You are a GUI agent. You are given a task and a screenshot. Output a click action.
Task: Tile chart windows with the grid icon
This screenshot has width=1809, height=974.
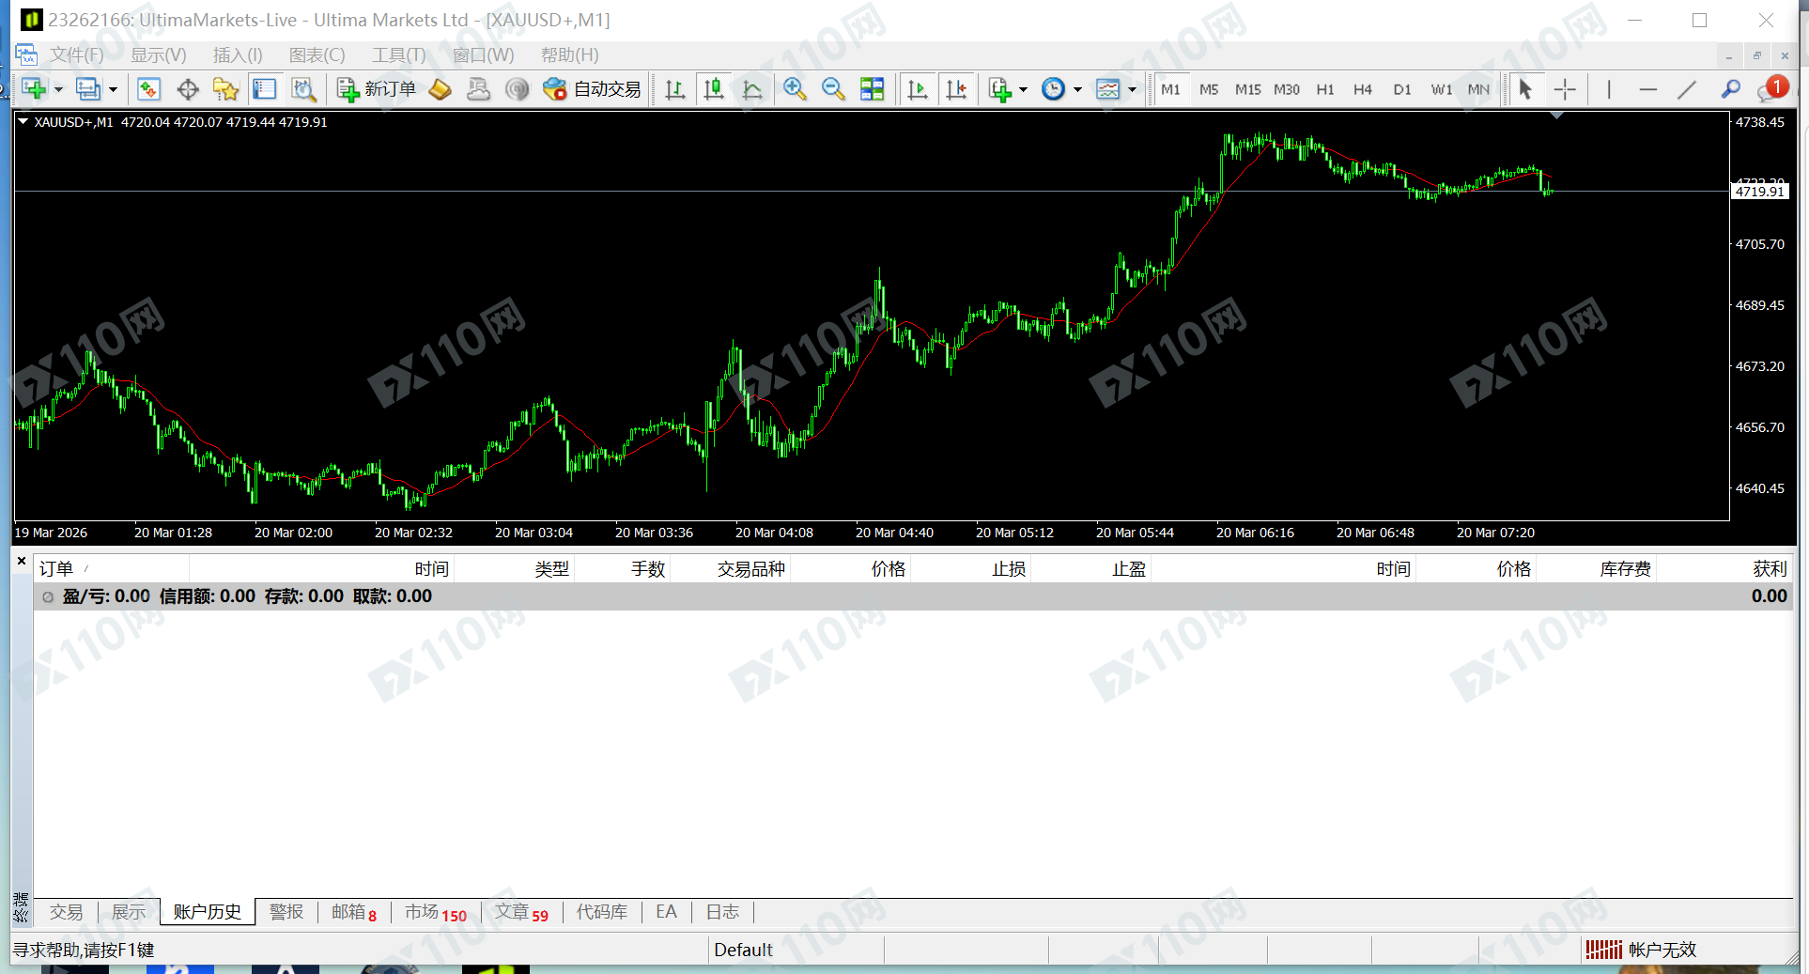pos(872,89)
